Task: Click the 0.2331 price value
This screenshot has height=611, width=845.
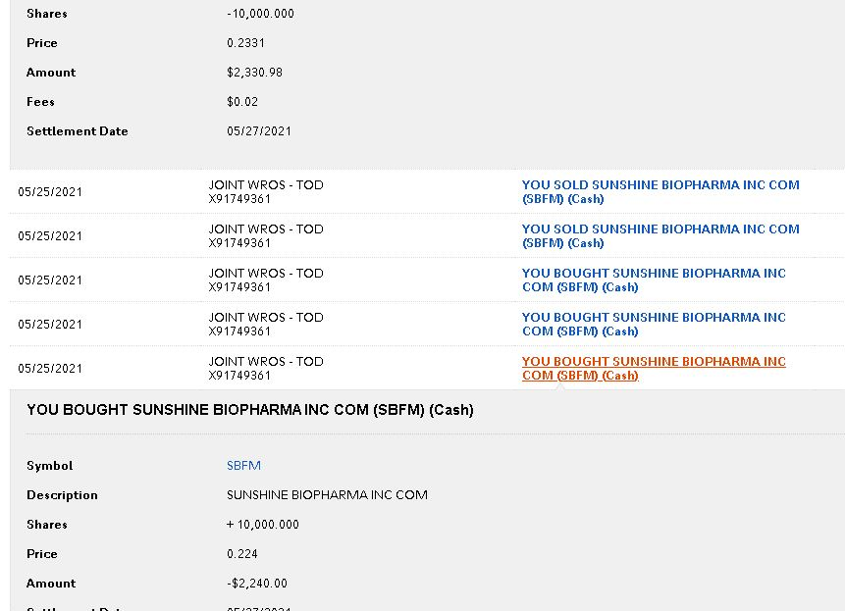Action: pos(245,43)
